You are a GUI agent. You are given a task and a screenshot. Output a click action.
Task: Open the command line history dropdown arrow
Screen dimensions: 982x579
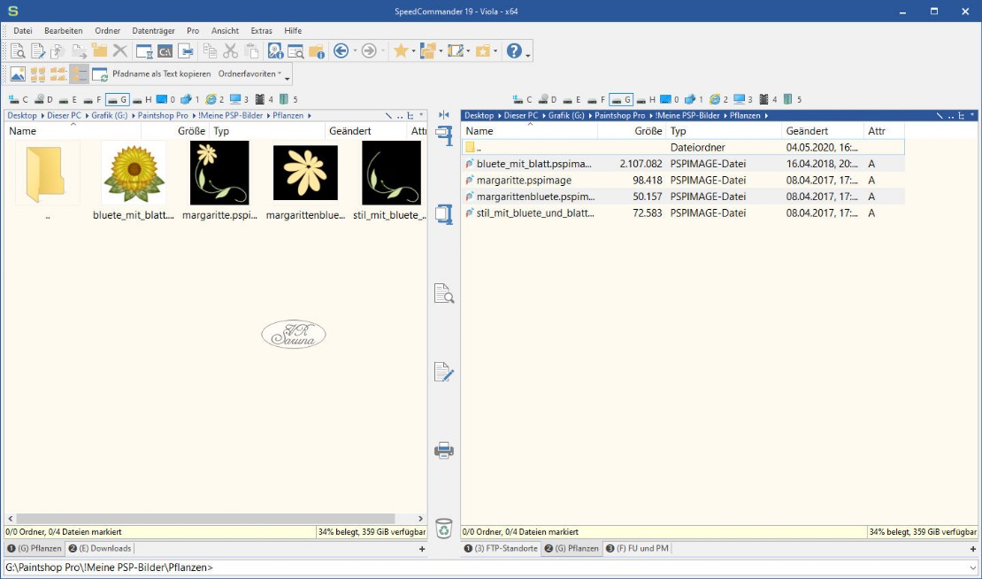point(971,567)
